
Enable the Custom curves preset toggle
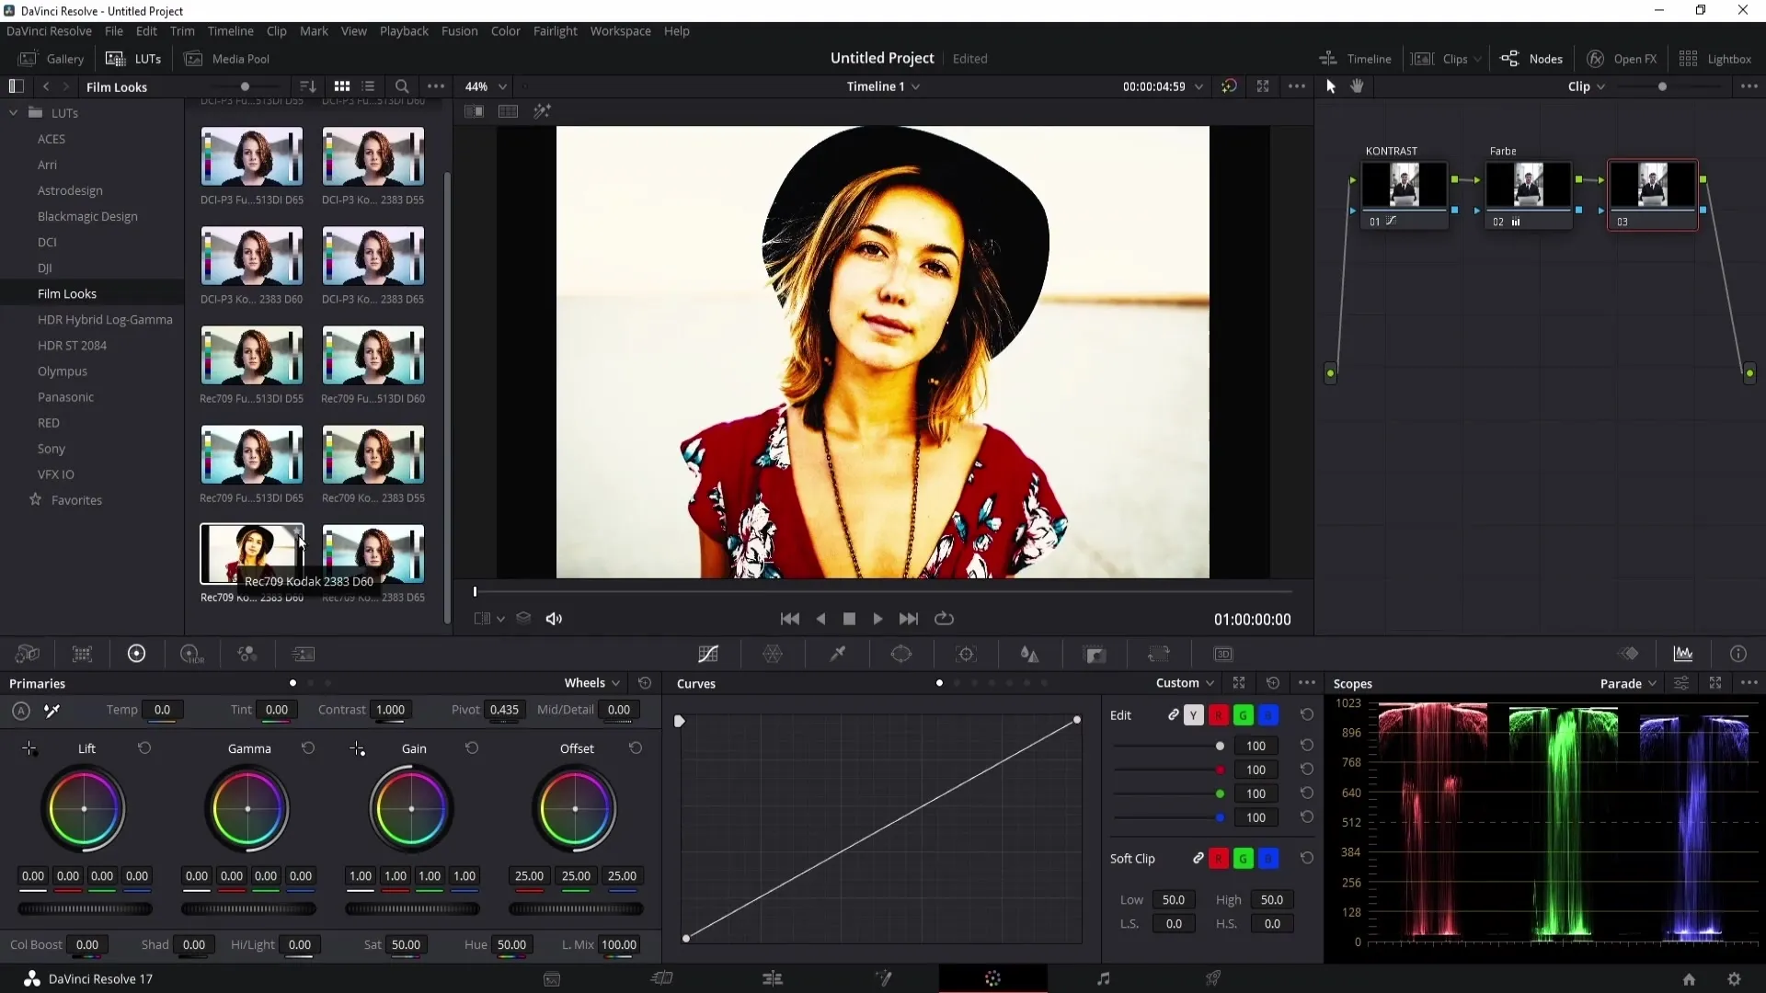940,682
